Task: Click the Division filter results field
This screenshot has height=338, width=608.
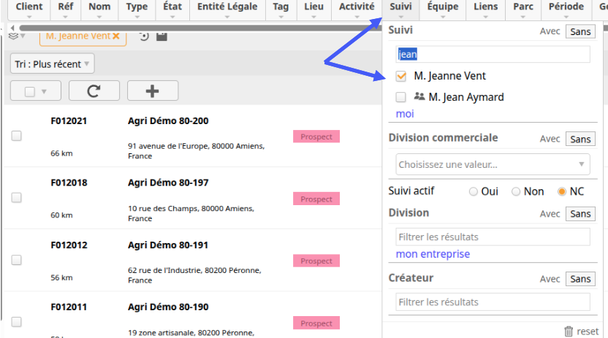Action: pos(493,237)
